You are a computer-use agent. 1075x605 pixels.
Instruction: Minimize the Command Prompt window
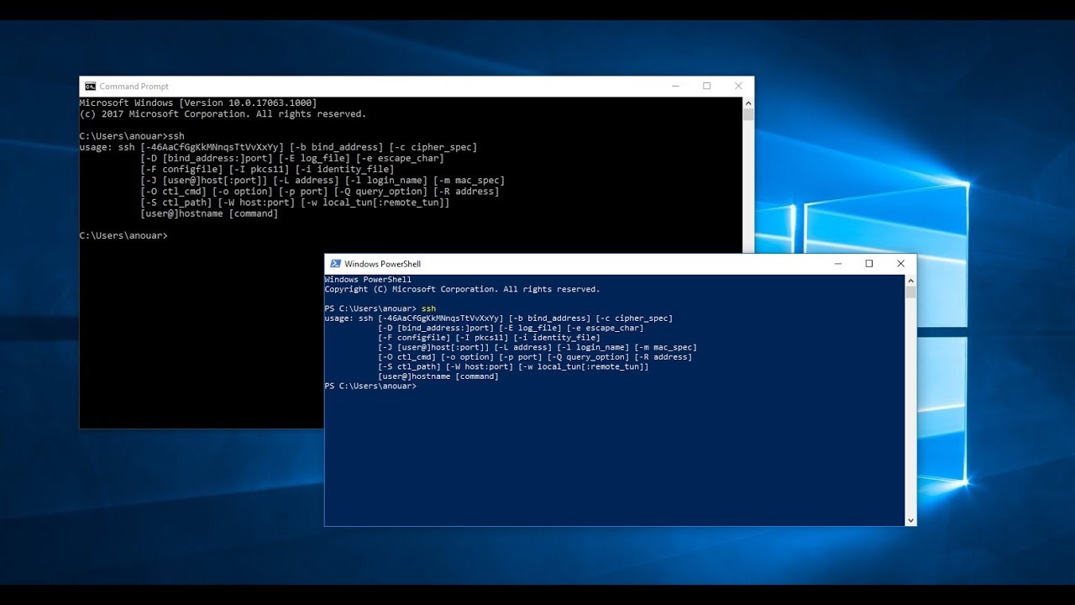(675, 86)
